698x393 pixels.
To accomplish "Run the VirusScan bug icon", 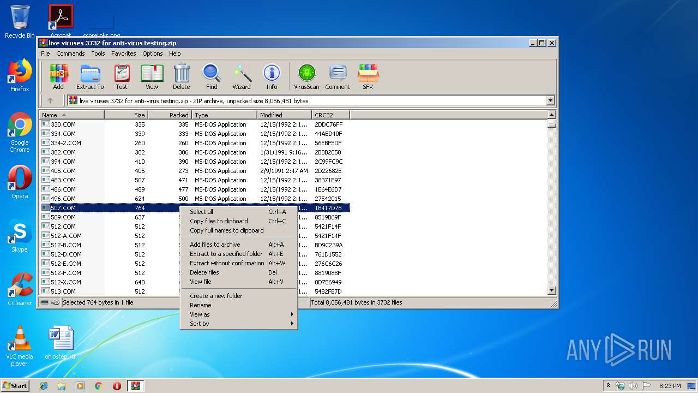I will click(306, 76).
